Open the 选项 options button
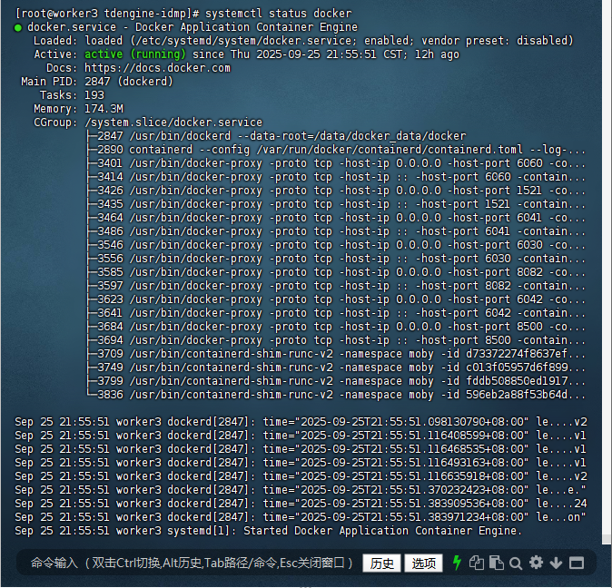Viewport: 612px width, 588px height. (x=423, y=563)
